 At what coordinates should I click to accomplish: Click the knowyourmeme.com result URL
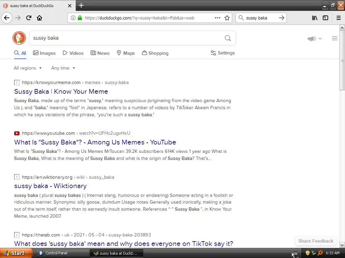click(x=75, y=83)
